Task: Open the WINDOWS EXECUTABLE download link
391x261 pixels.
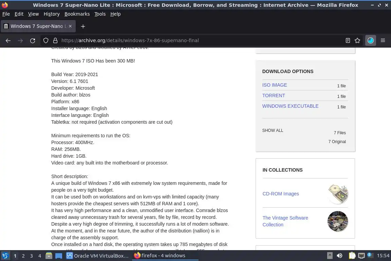Action: [x=290, y=106]
